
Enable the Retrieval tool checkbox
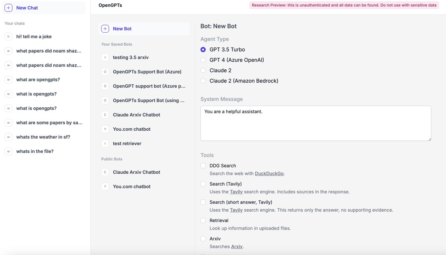(x=203, y=220)
